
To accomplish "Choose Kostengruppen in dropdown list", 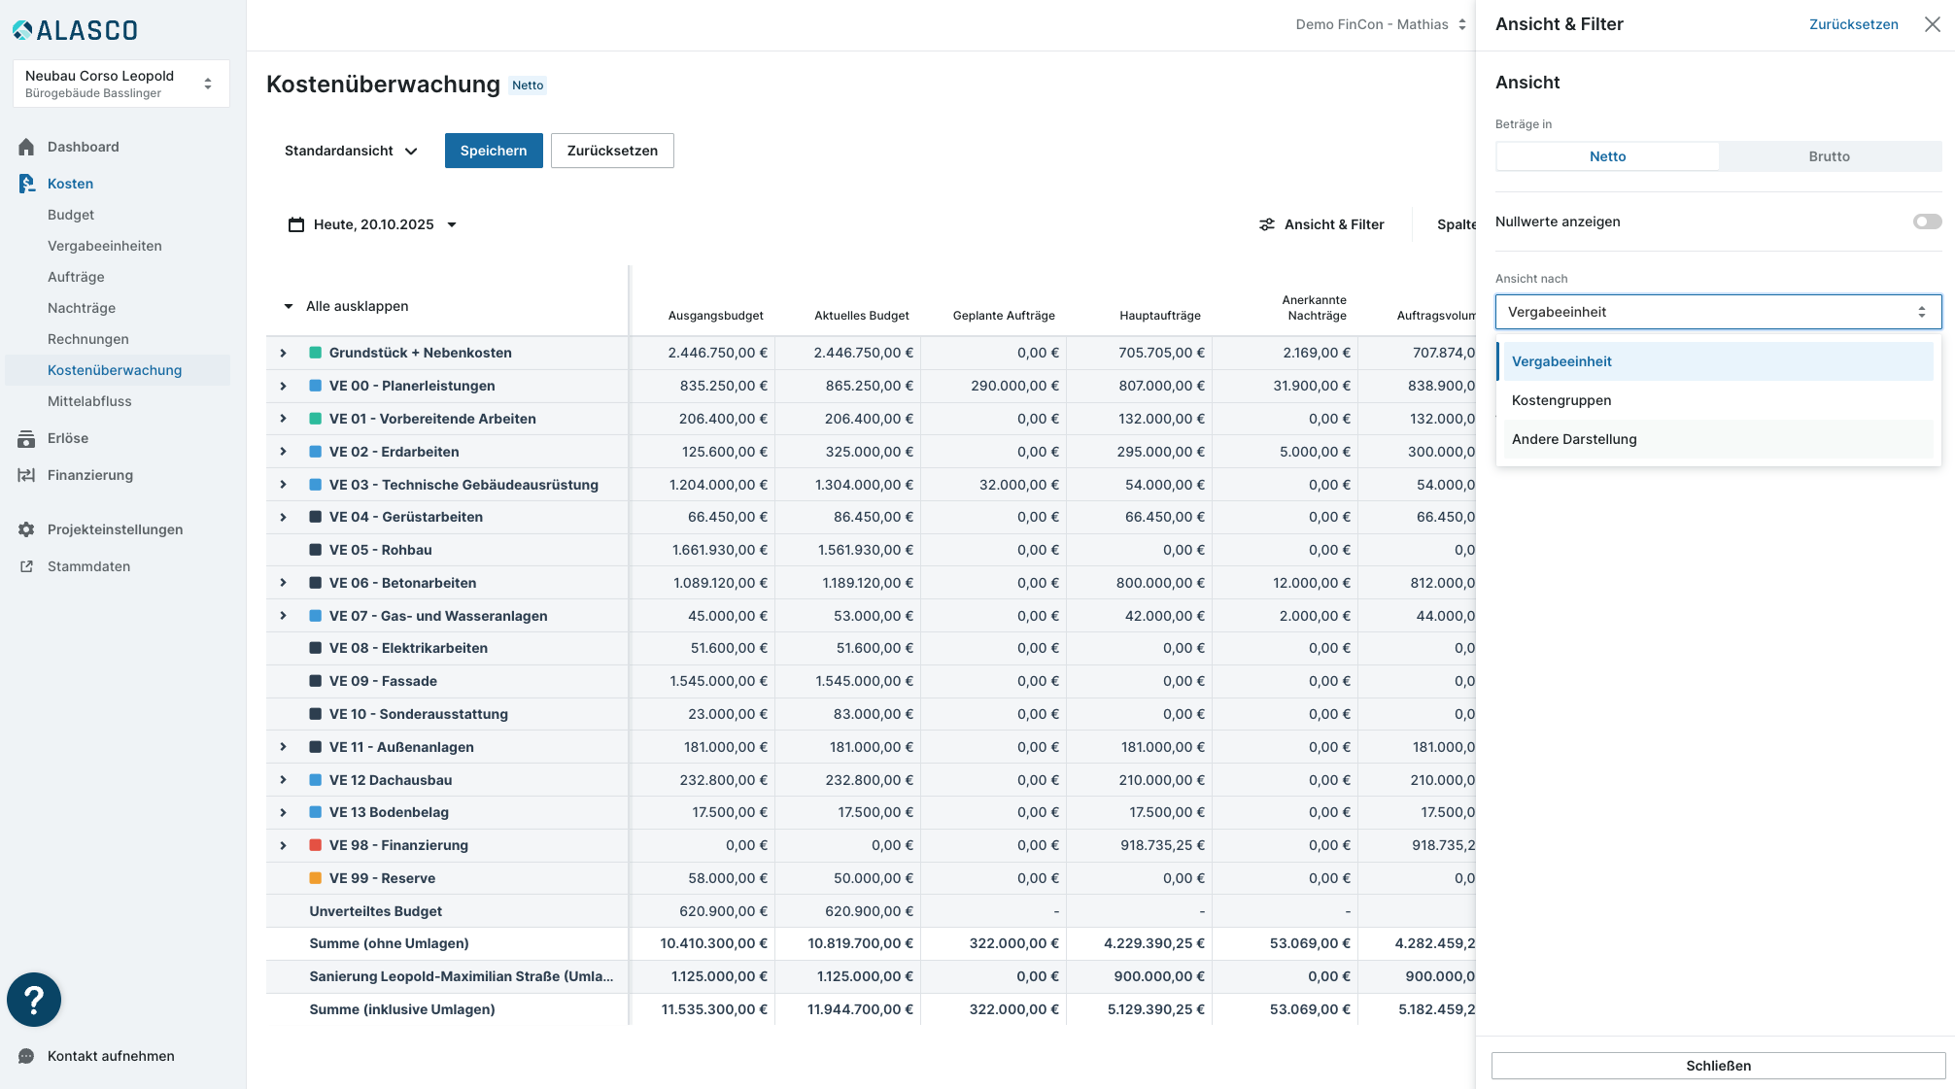I will click(x=1561, y=400).
